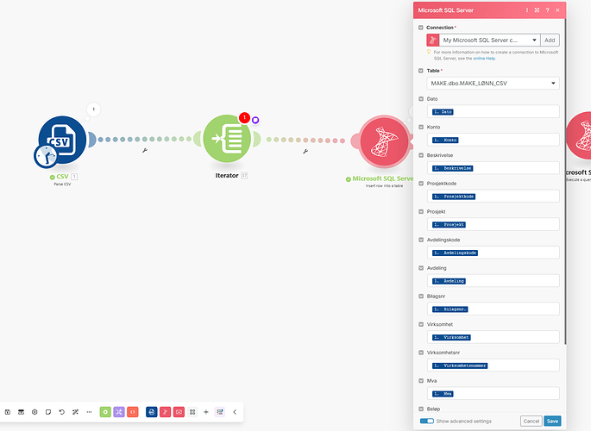591x431 pixels.
Task: Open the purple Flow control icon
Action: pos(119,412)
